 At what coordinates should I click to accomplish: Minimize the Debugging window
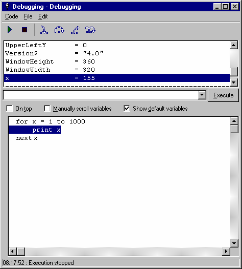217,7
